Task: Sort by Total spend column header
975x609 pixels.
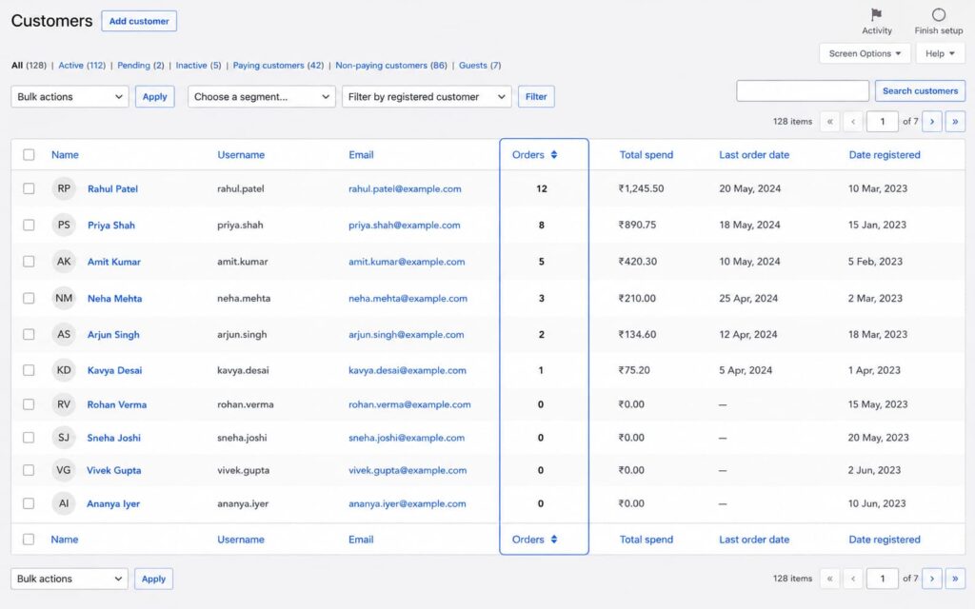Action: tap(647, 155)
